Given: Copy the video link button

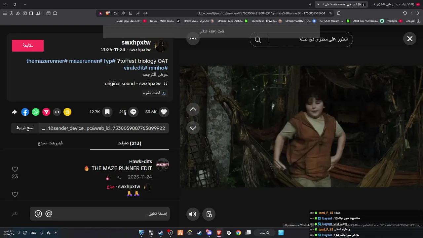Looking at the screenshot, I should click(25, 128).
